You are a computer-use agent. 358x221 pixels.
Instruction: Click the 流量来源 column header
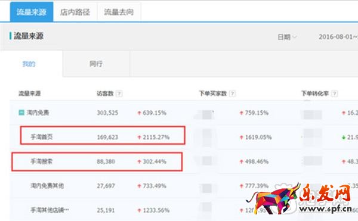click(x=29, y=94)
